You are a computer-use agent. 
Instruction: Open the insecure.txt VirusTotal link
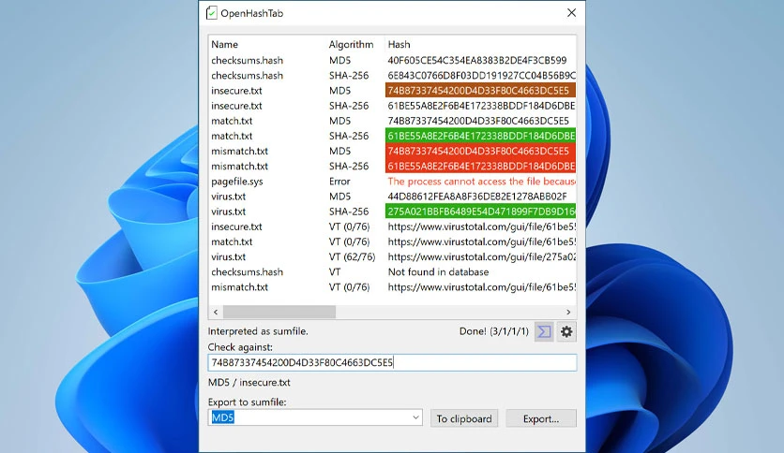tap(481, 226)
